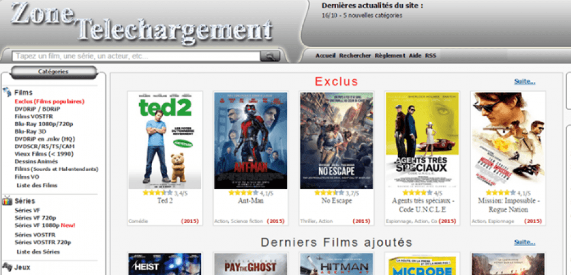Open Séries VOSTFR category
The height and width of the screenshot is (275, 571).
(35, 235)
